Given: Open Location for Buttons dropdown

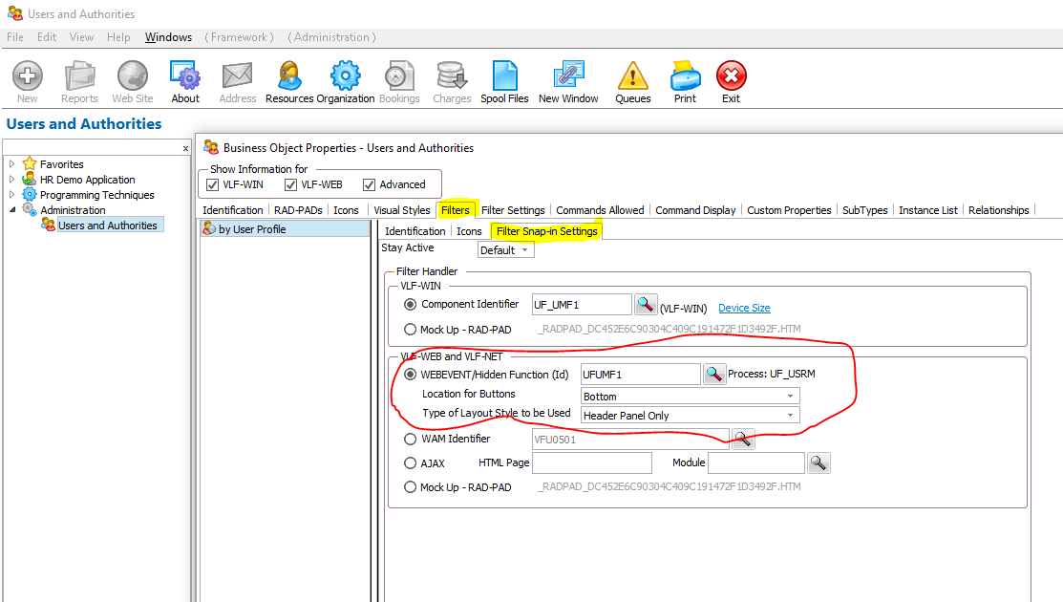Looking at the screenshot, I should [x=690, y=397].
